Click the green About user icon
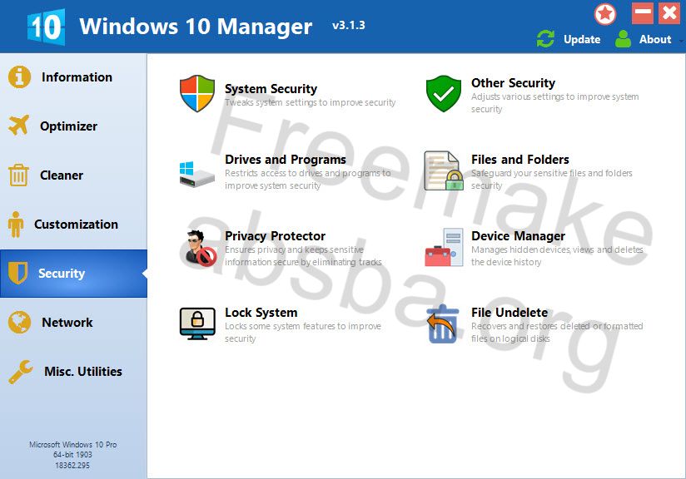This screenshot has height=479, width=686. pyautogui.click(x=623, y=39)
